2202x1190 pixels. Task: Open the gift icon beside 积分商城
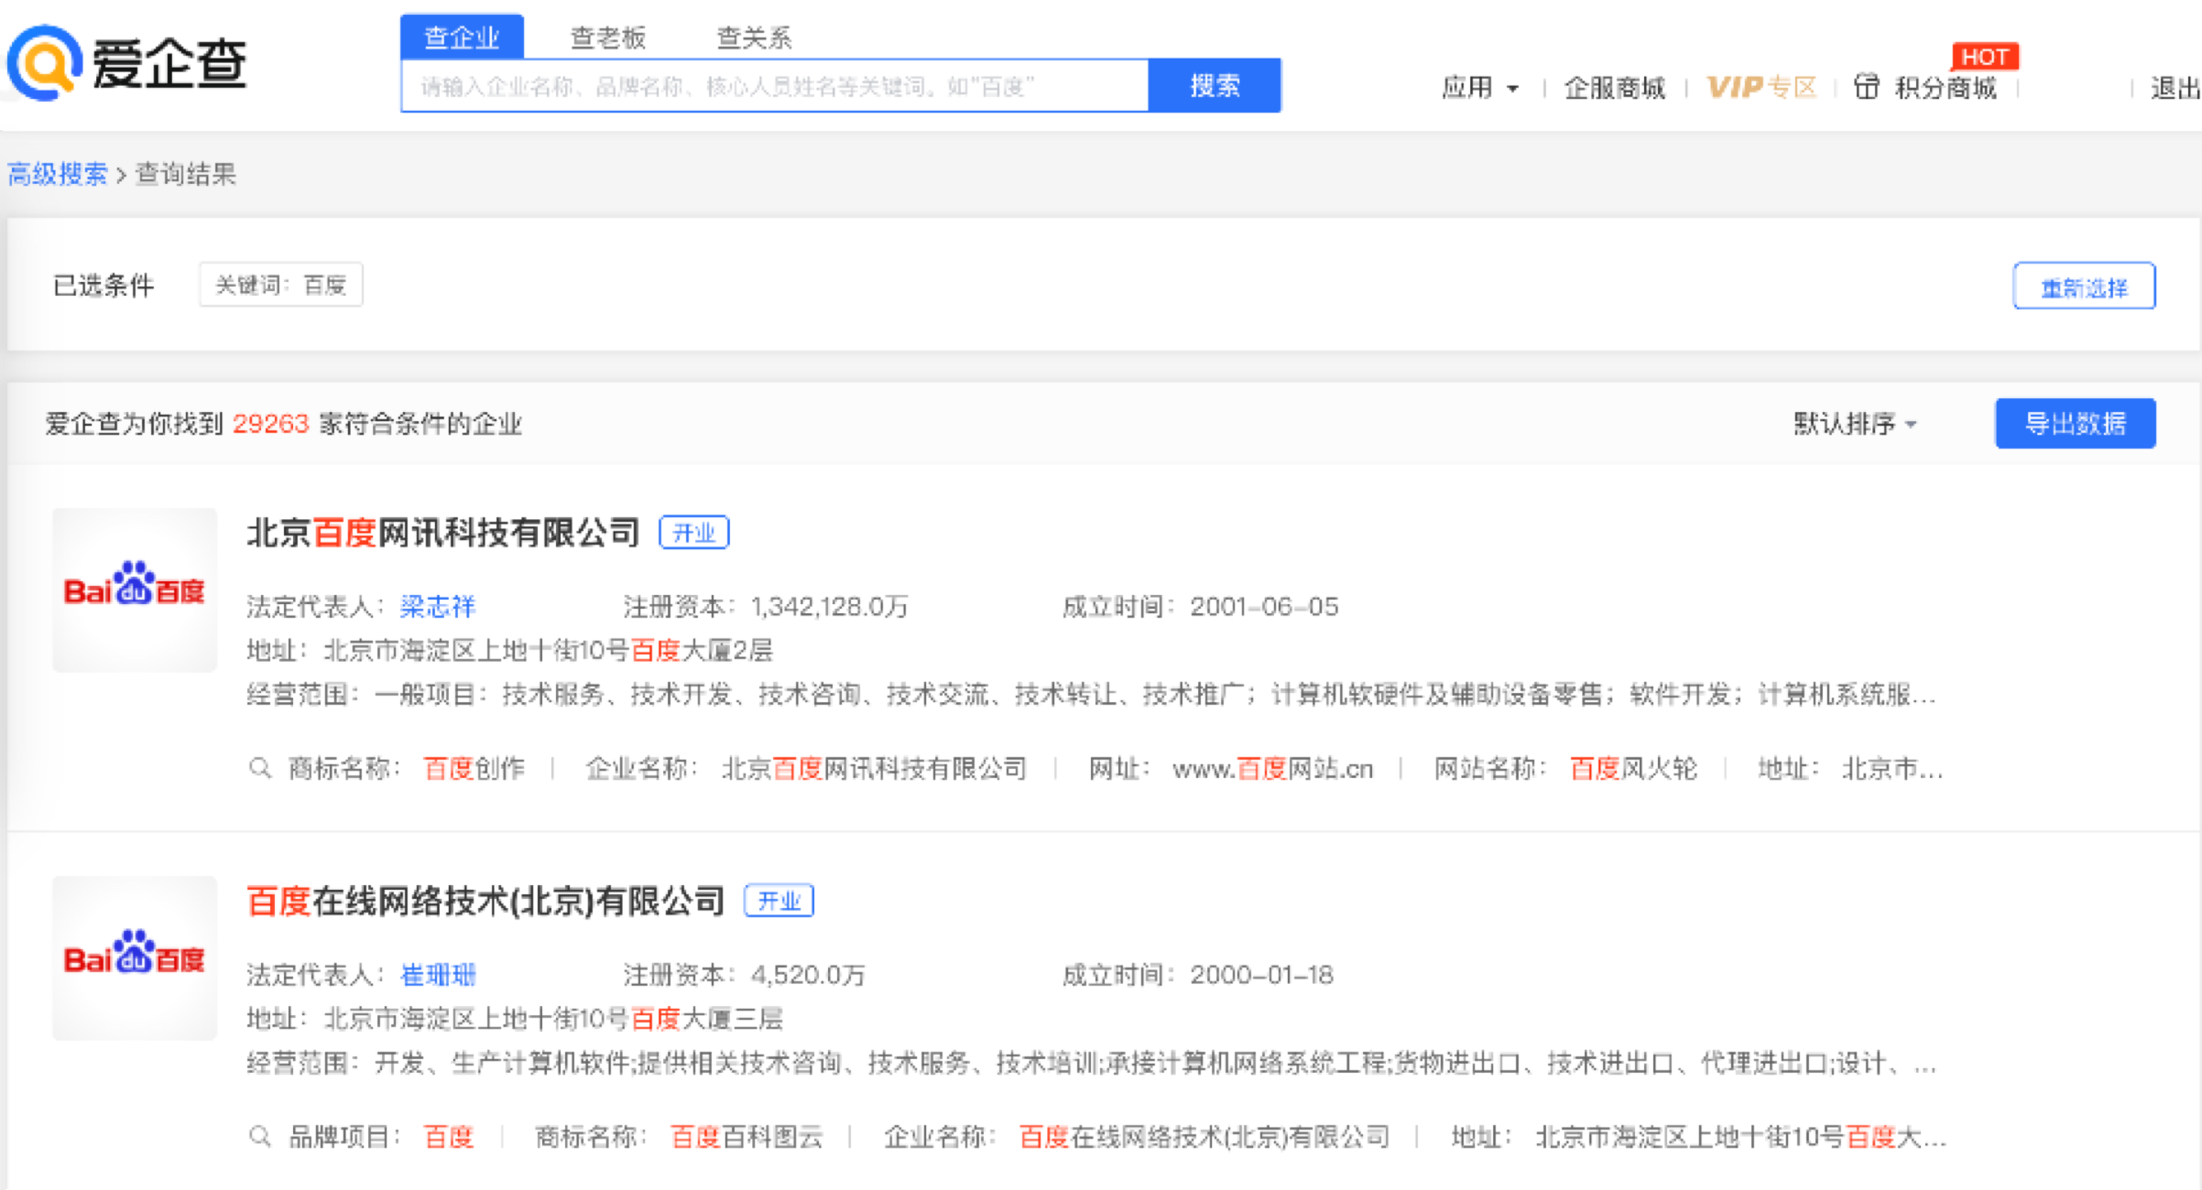[1866, 87]
